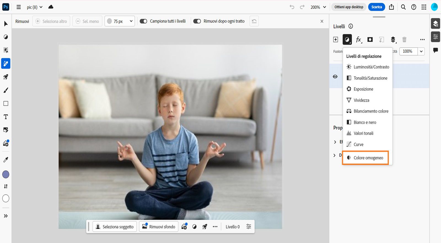This screenshot has height=243, width=441.
Task: Toggle layer visibility eye icon
Action: (x=335, y=76)
